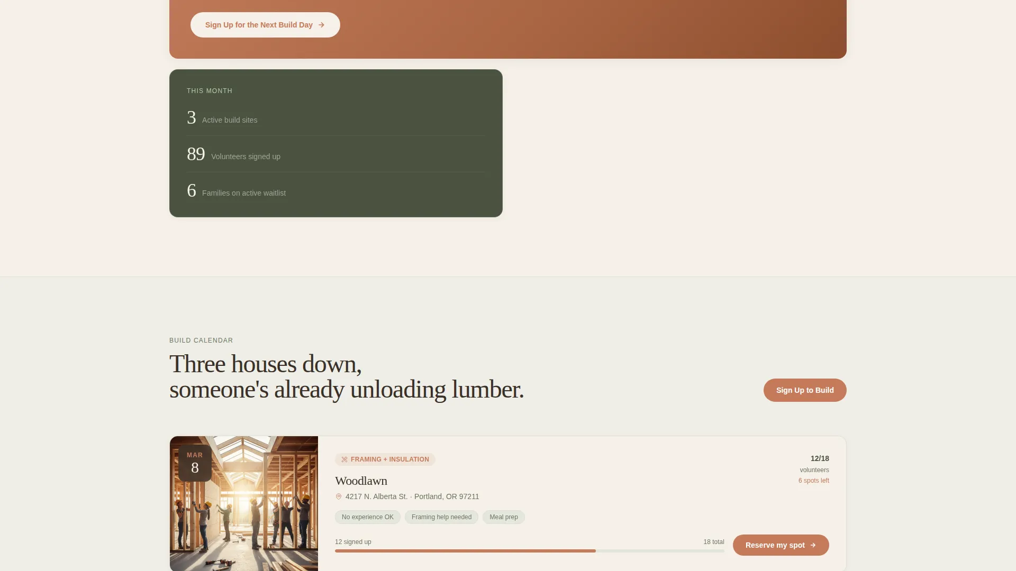The image size is (1016, 571).
Task: Click the map pin icon beside the Alberta St. address
Action: coord(339,496)
